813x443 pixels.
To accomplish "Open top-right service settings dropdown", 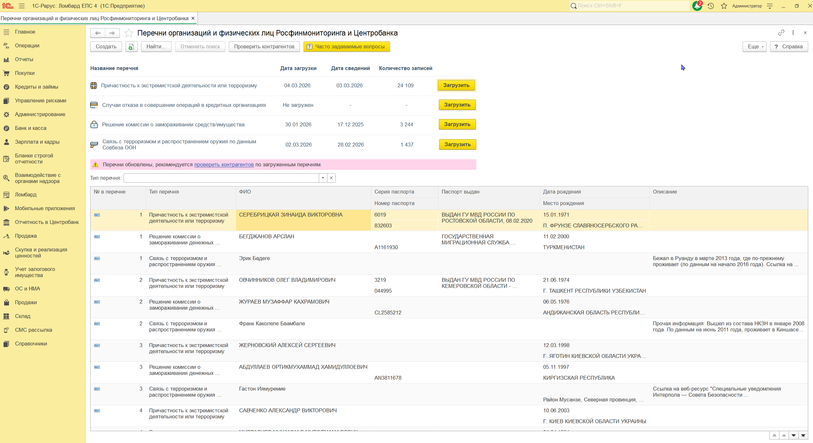I will click(x=770, y=6).
